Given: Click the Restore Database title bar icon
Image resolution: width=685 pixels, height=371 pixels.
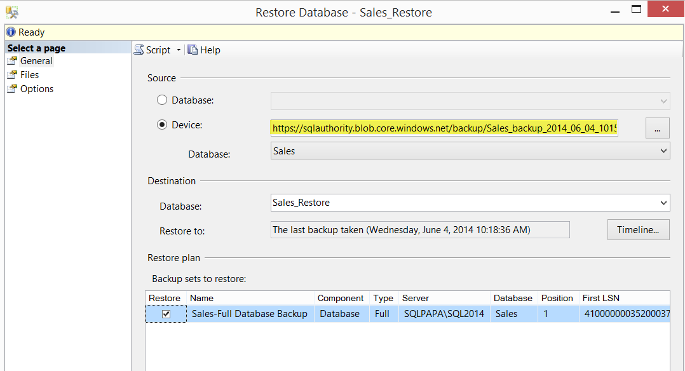Looking at the screenshot, I should tap(12, 12).
